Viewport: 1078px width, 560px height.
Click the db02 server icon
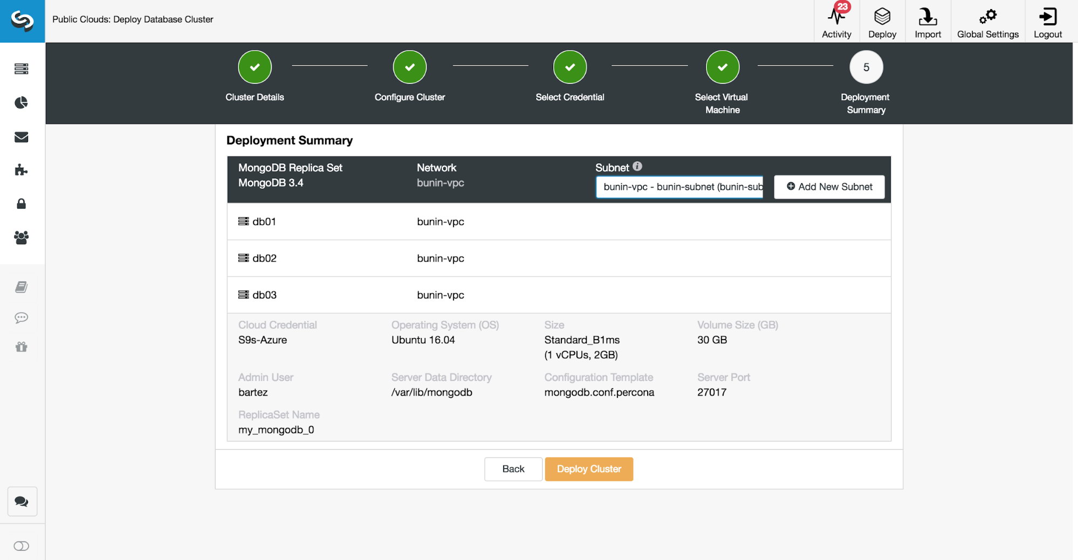244,258
